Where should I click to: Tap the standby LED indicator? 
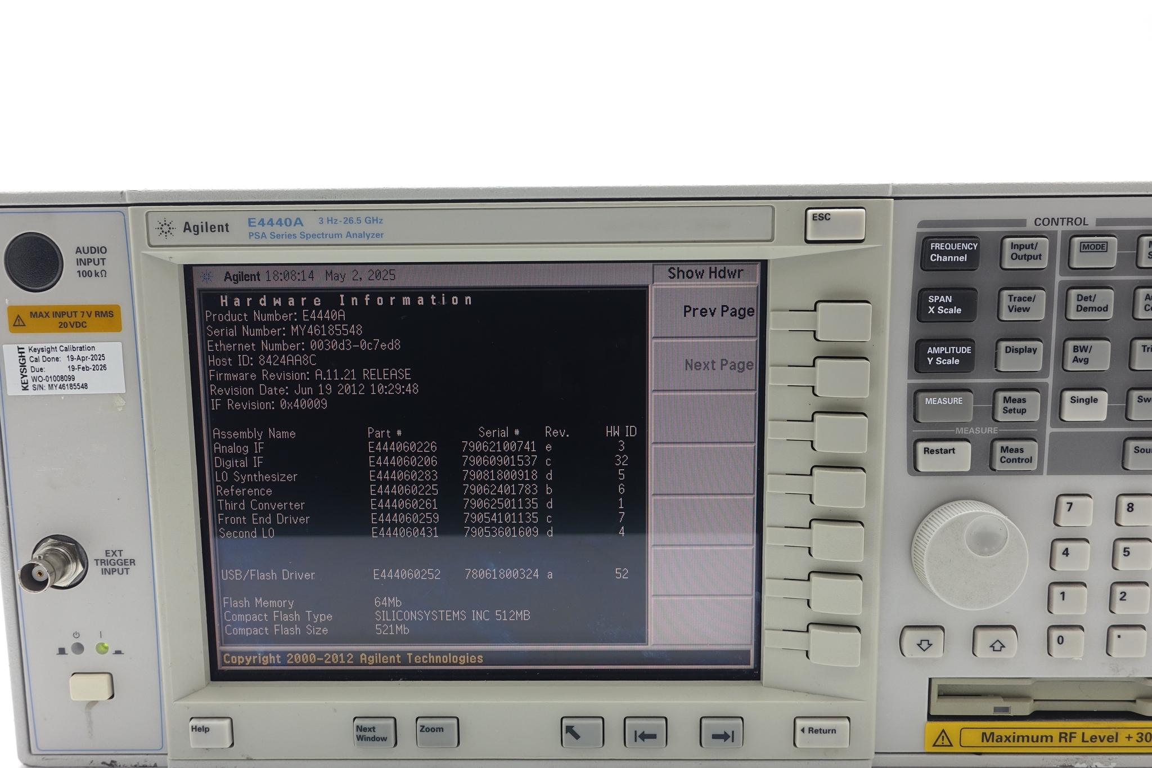pyautogui.click(x=78, y=649)
